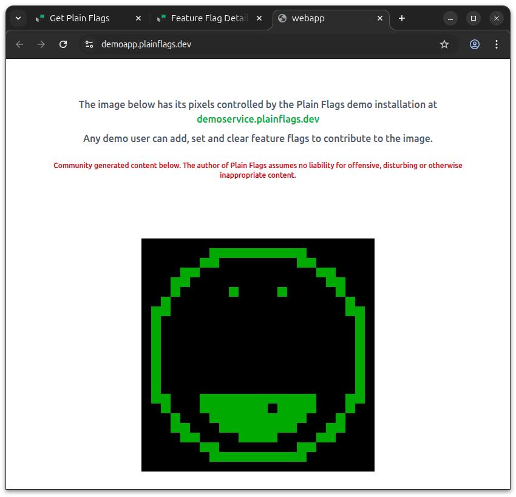
Task: Close the active webapp tab
Action: point(381,18)
